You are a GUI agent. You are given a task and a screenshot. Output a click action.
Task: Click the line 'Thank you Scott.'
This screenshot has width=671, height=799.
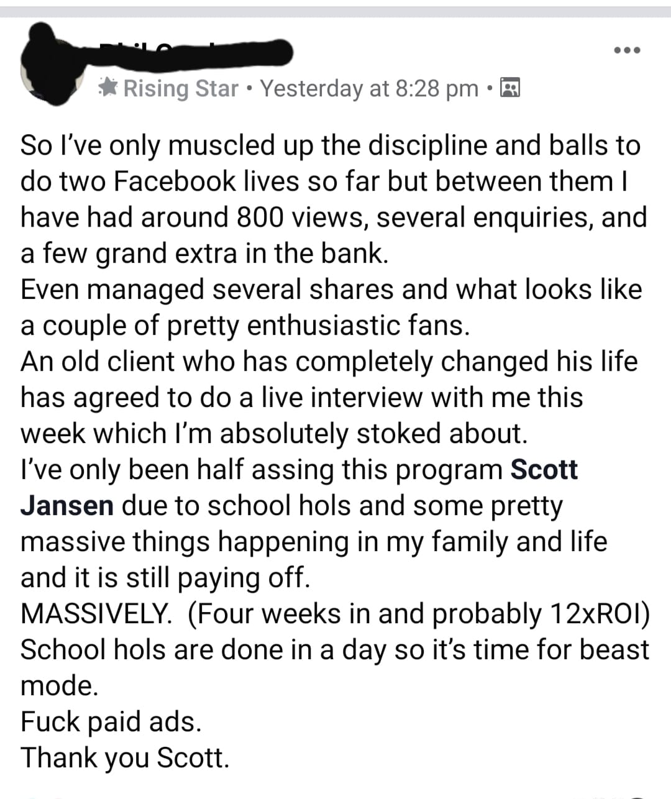[x=125, y=757]
